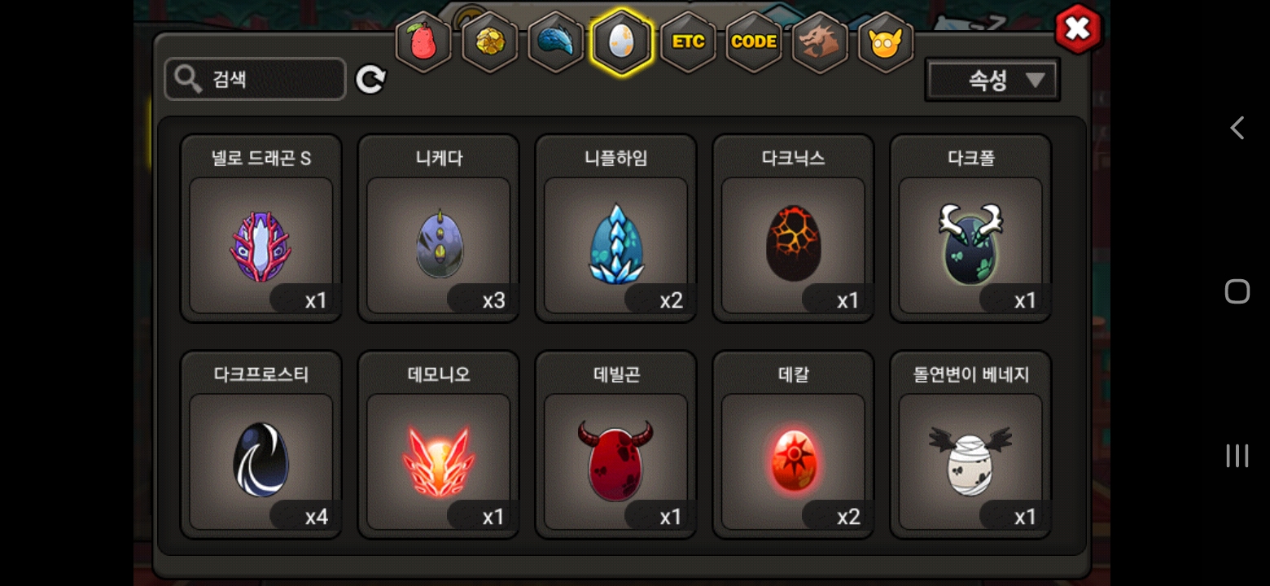This screenshot has width=1270, height=586.
Task: Tap the Android back navigation arrow
Action: click(1237, 128)
